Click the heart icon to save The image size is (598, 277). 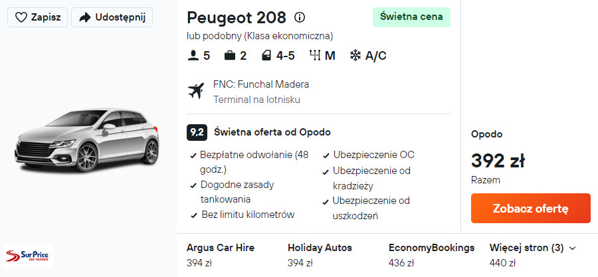pos(21,17)
